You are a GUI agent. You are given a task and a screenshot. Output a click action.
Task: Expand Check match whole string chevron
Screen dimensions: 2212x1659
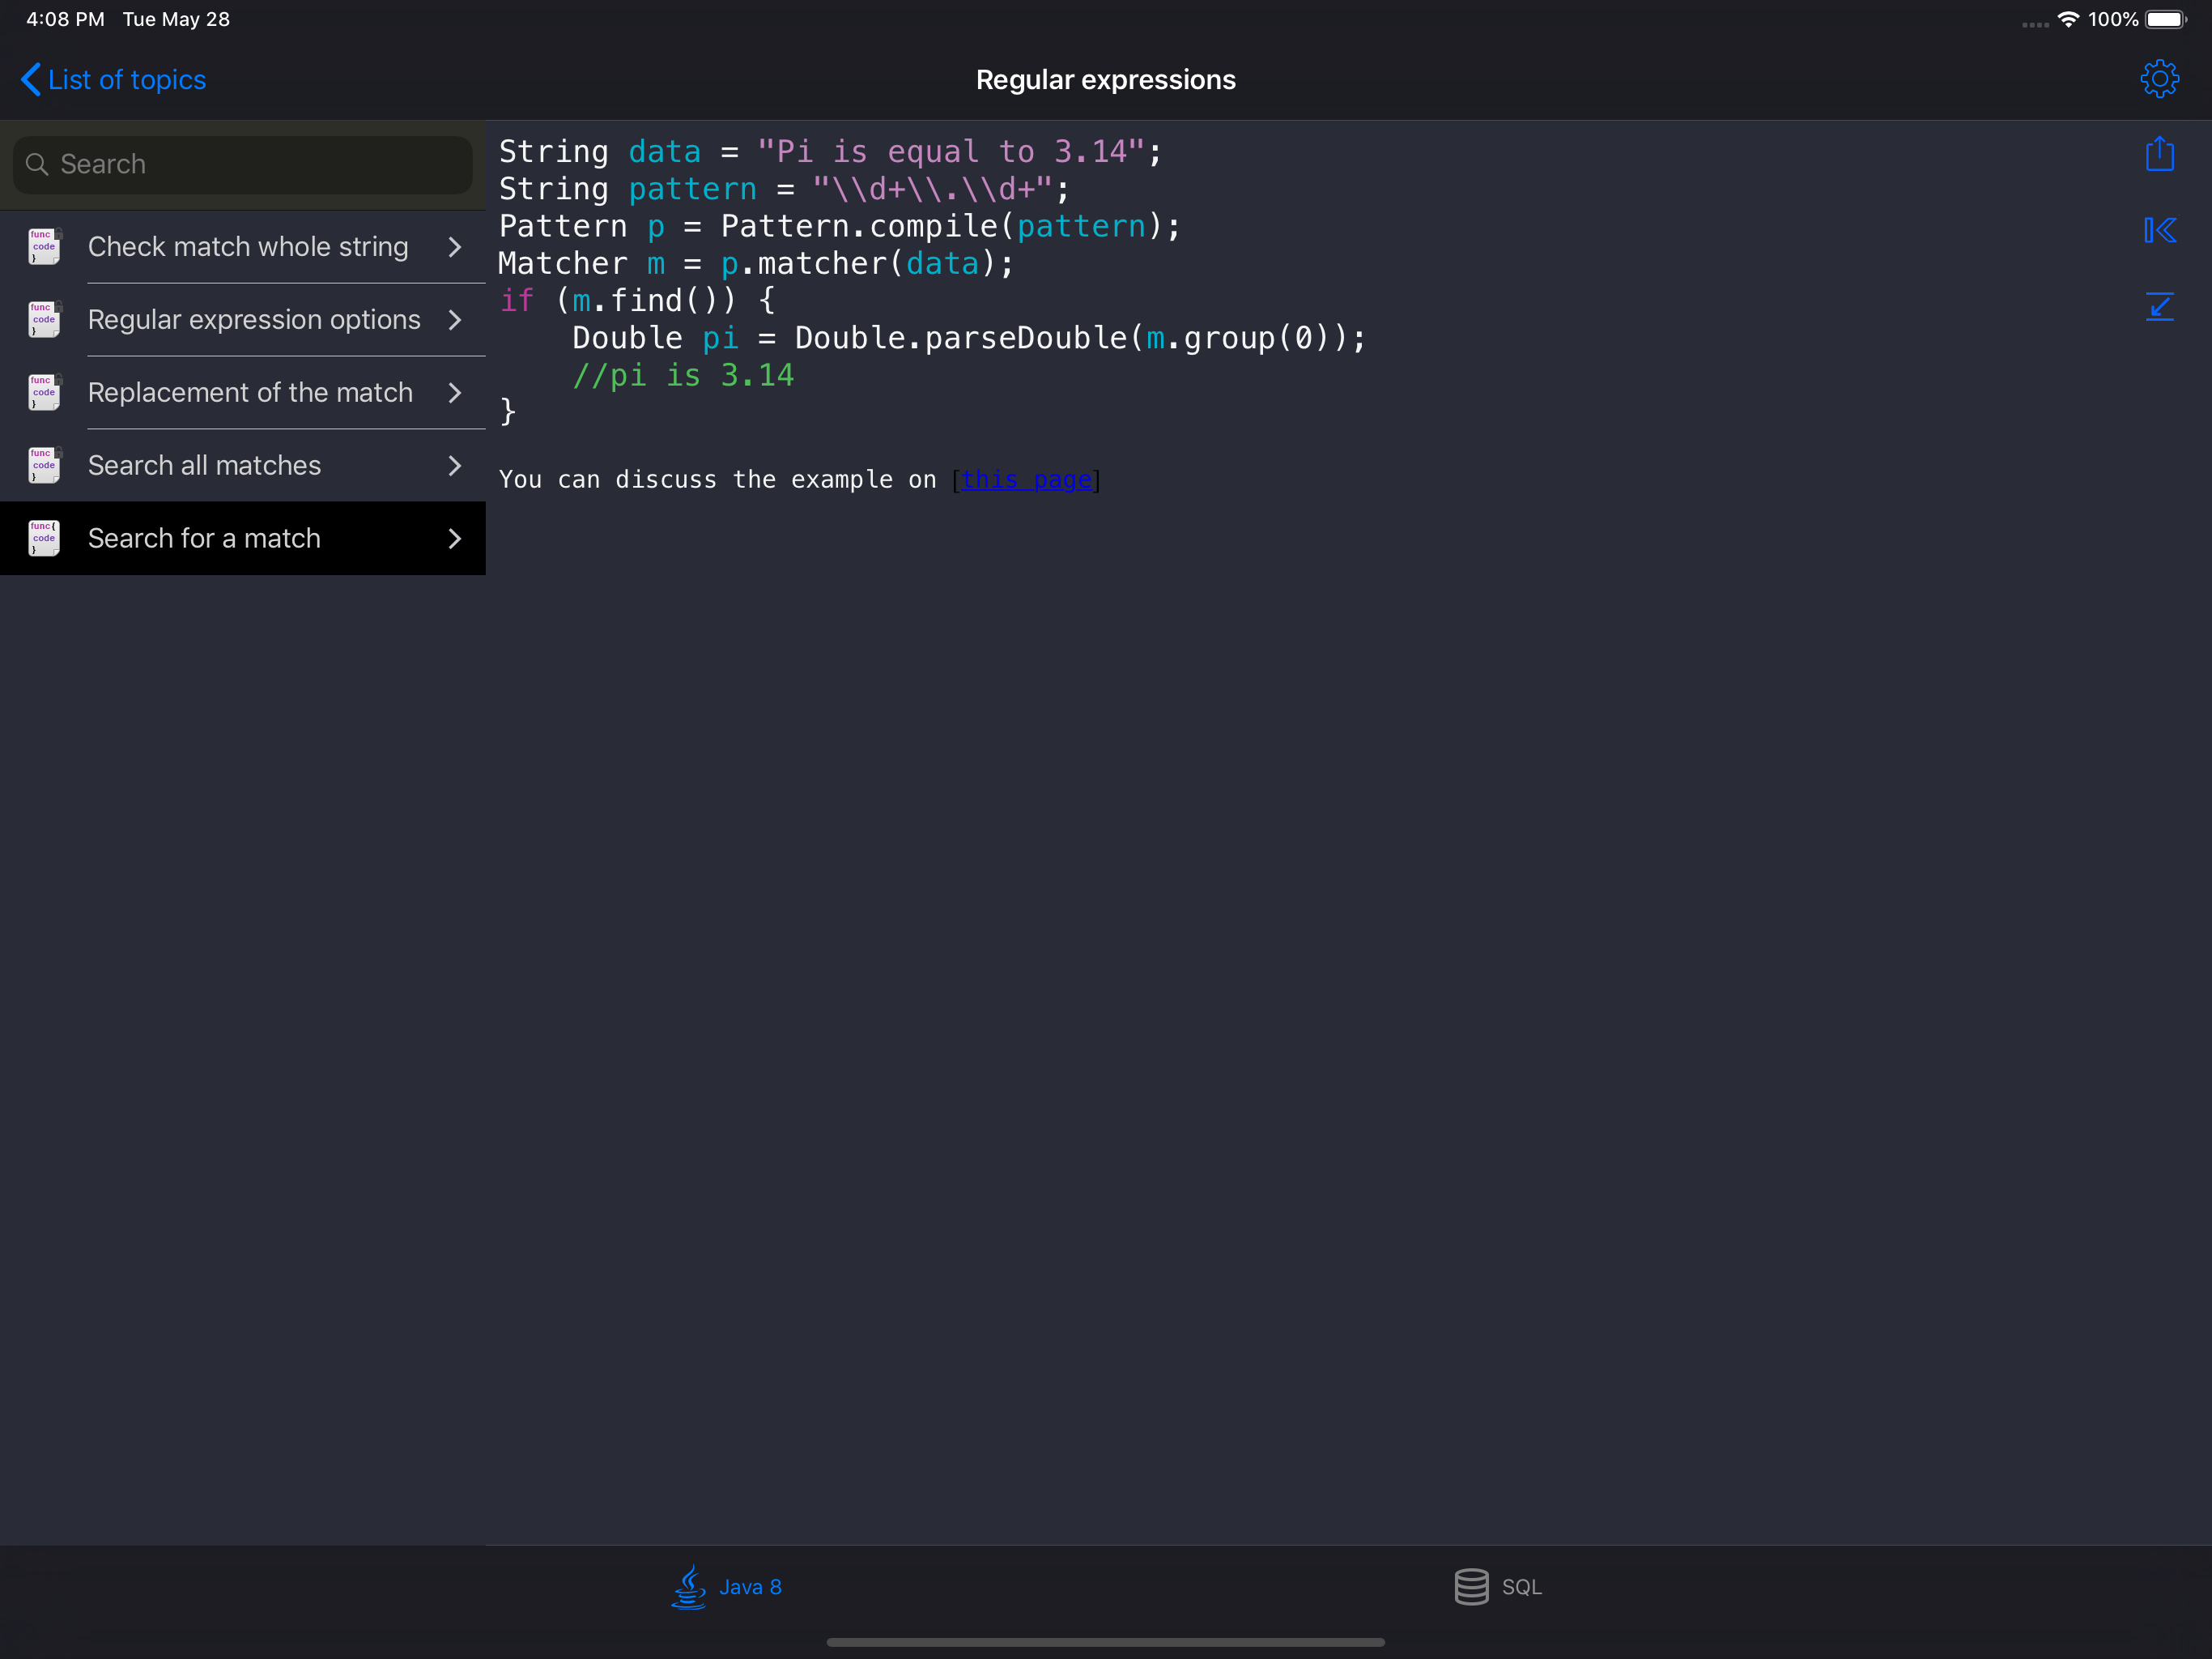pyautogui.click(x=455, y=246)
